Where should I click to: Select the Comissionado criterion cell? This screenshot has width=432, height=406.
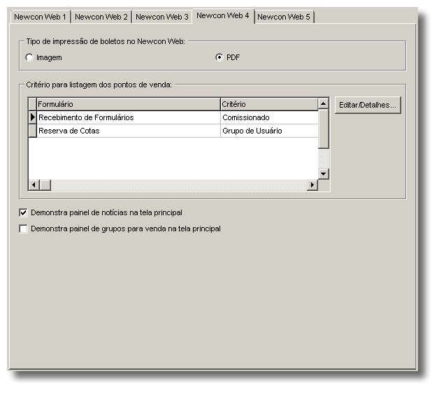269,117
